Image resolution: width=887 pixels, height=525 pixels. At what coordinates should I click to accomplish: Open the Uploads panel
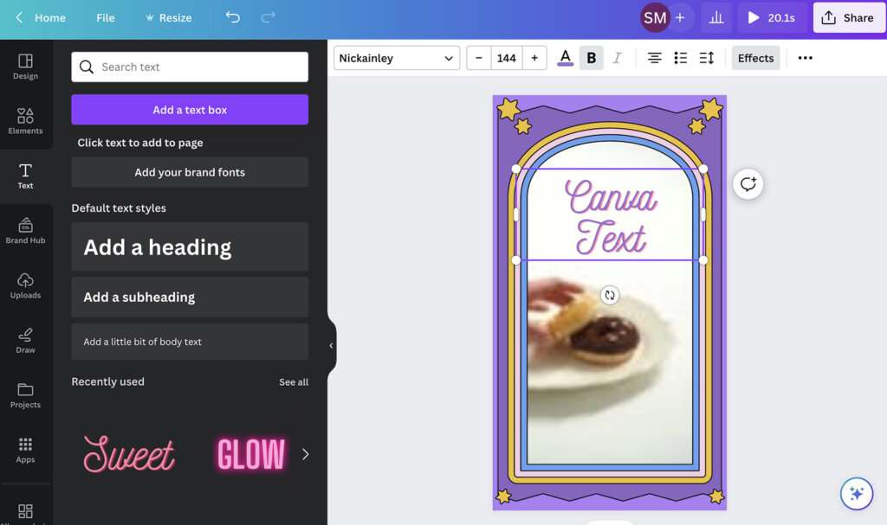coord(25,285)
